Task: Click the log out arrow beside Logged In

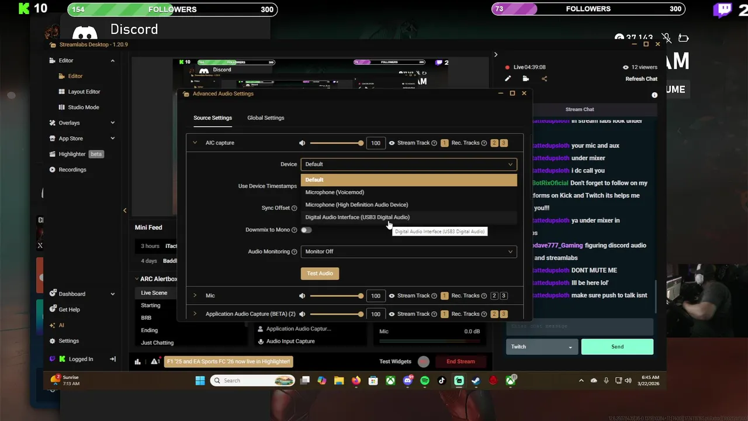Action: (113, 359)
